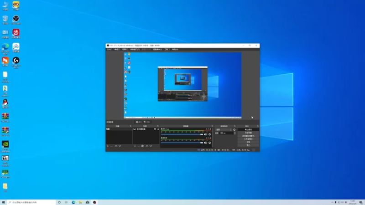365x205 pixels.
Task: Open the yellow folder at bottom of desktop
Action: point(5,188)
